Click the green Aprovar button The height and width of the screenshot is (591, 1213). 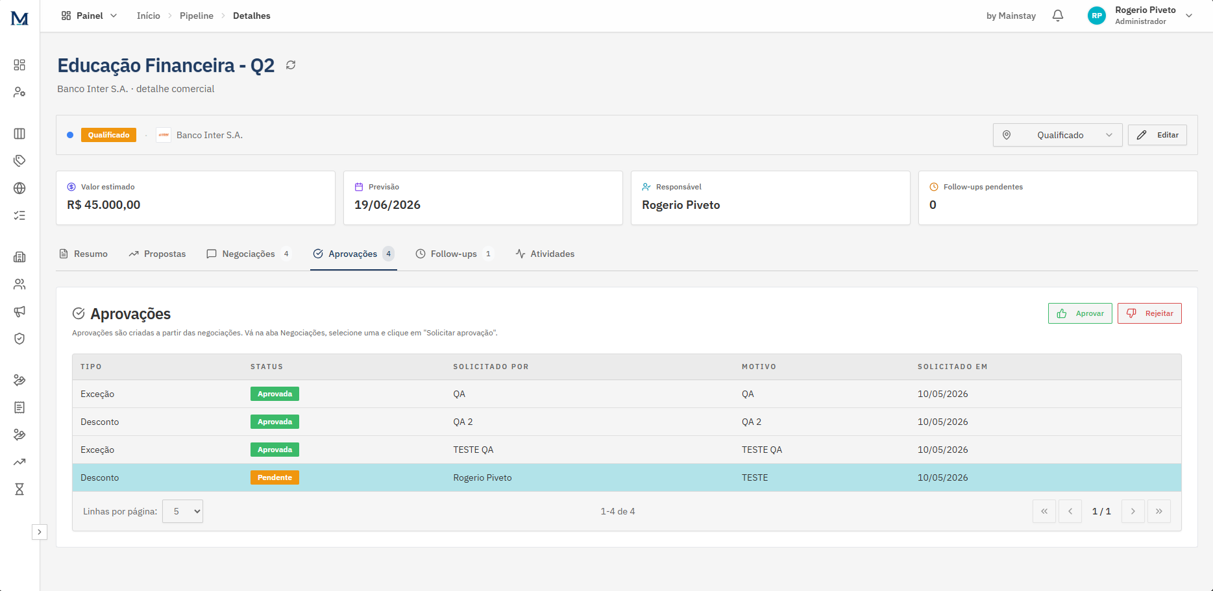1080,313
